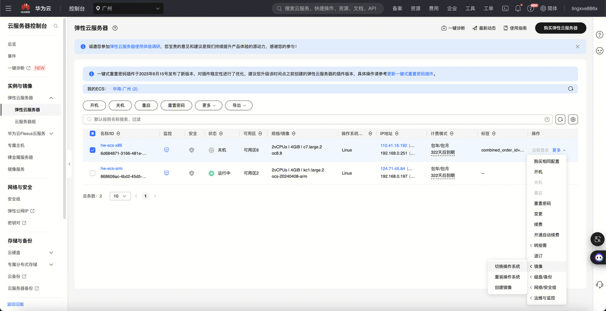
Task: Click the sidebar search magnifier icon
Action: point(56,26)
